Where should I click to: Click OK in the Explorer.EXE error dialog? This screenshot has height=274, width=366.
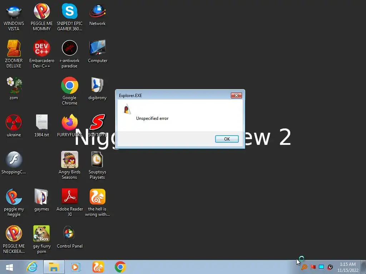[227, 139]
